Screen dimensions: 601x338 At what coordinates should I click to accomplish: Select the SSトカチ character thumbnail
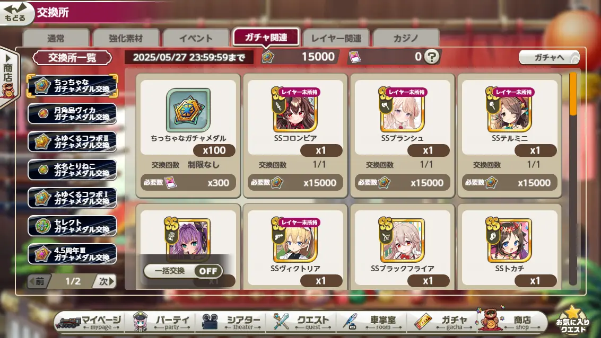point(509,241)
